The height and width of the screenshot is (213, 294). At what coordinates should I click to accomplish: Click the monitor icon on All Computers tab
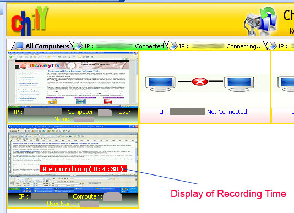20,46
